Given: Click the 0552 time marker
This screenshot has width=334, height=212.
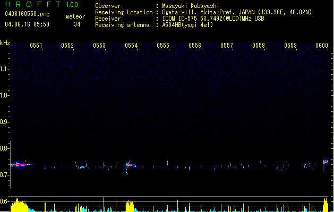Looking at the screenshot, I should click(67, 46).
